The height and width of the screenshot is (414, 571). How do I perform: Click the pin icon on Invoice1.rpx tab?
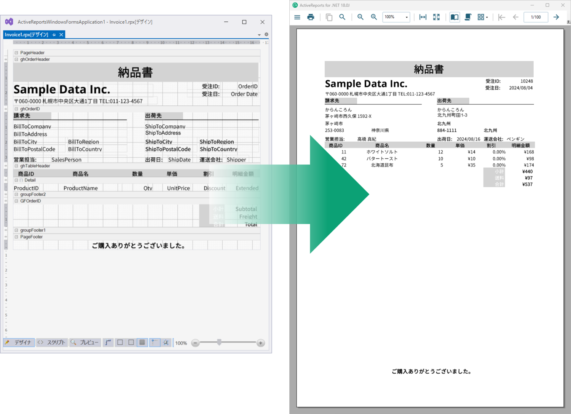point(54,35)
